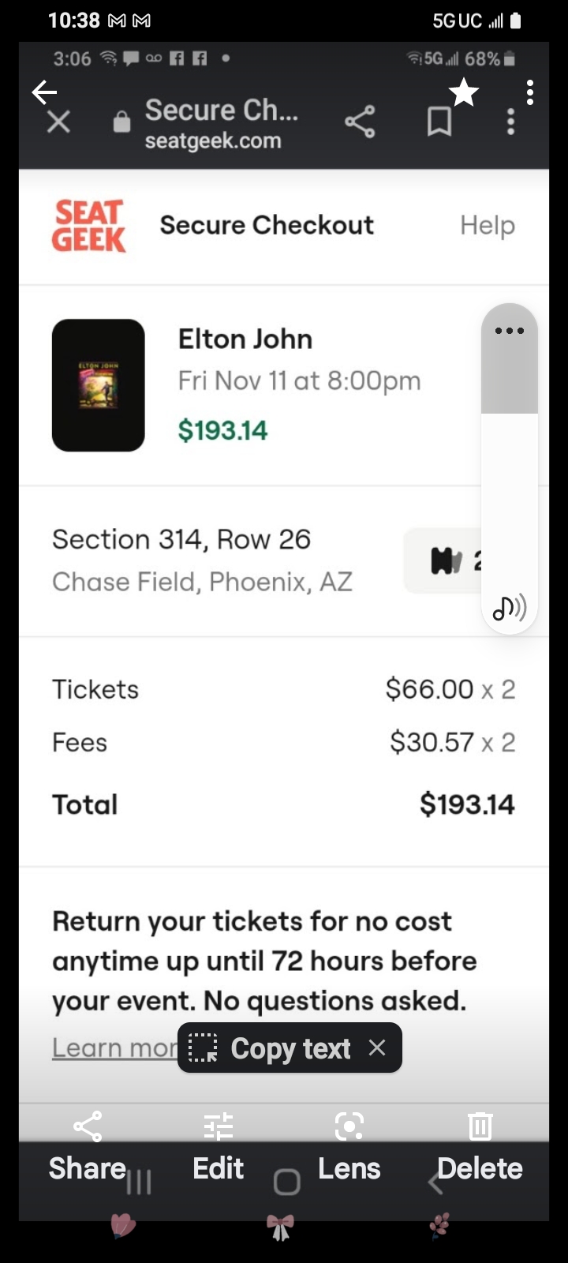Open the gallery's three-dot more options menu
Image resolution: width=568 pixels, height=1263 pixels.
pos(530,92)
